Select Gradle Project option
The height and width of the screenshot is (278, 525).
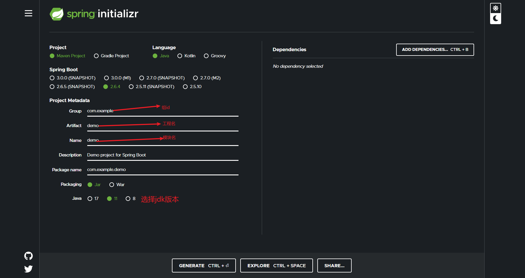[x=111, y=56]
